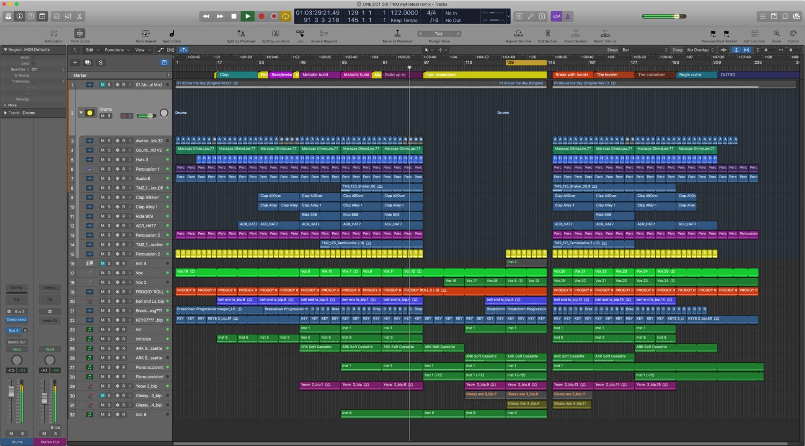The image size is (805, 446).
Task: Collapse the Drums track stack triangle
Action: 81,113
